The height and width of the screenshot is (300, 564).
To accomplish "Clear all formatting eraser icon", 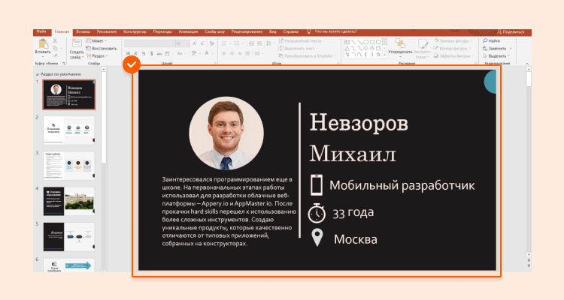I will (x=212, y=43).
